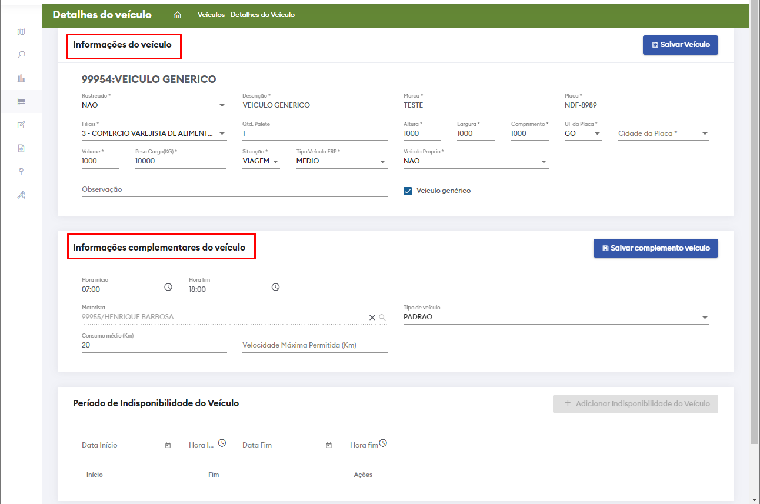Click the clock icon for Hora fim 18:00

pos(275,287)
